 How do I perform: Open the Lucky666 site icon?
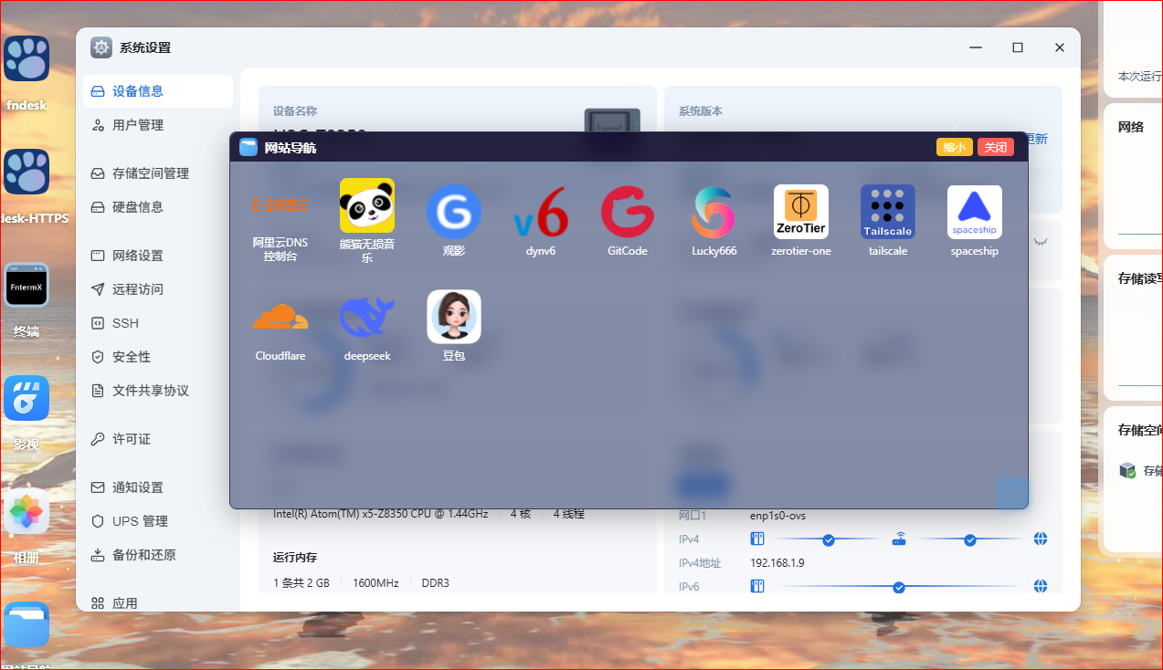click(x=714, y=212)
